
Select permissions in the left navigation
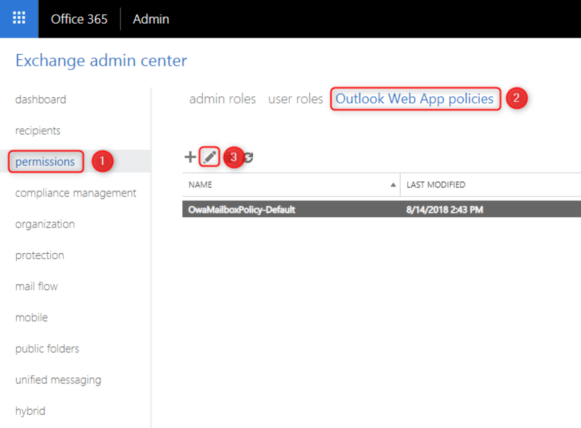[x=45, y=162]
